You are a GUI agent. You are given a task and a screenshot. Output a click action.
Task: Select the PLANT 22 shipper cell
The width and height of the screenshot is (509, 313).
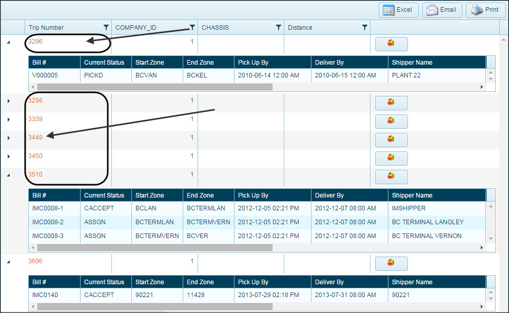pyautogui.click(x=437, y=75)
